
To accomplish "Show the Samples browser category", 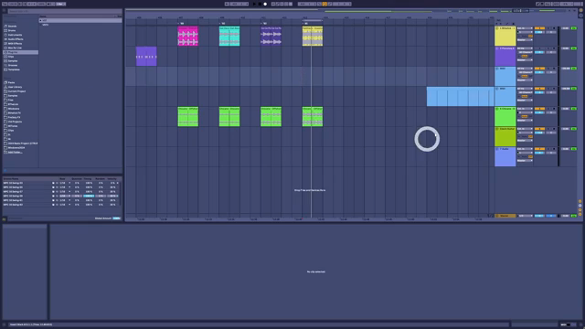I will (13, 61).
